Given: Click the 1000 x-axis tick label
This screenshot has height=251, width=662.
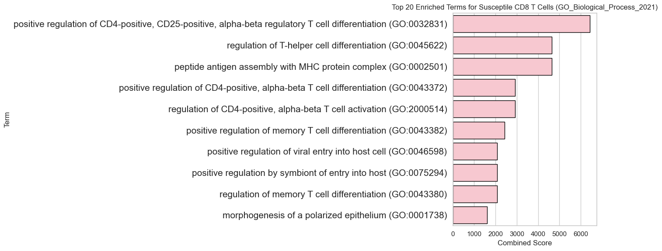Looking at the screenshot, I should coord(474,234).
